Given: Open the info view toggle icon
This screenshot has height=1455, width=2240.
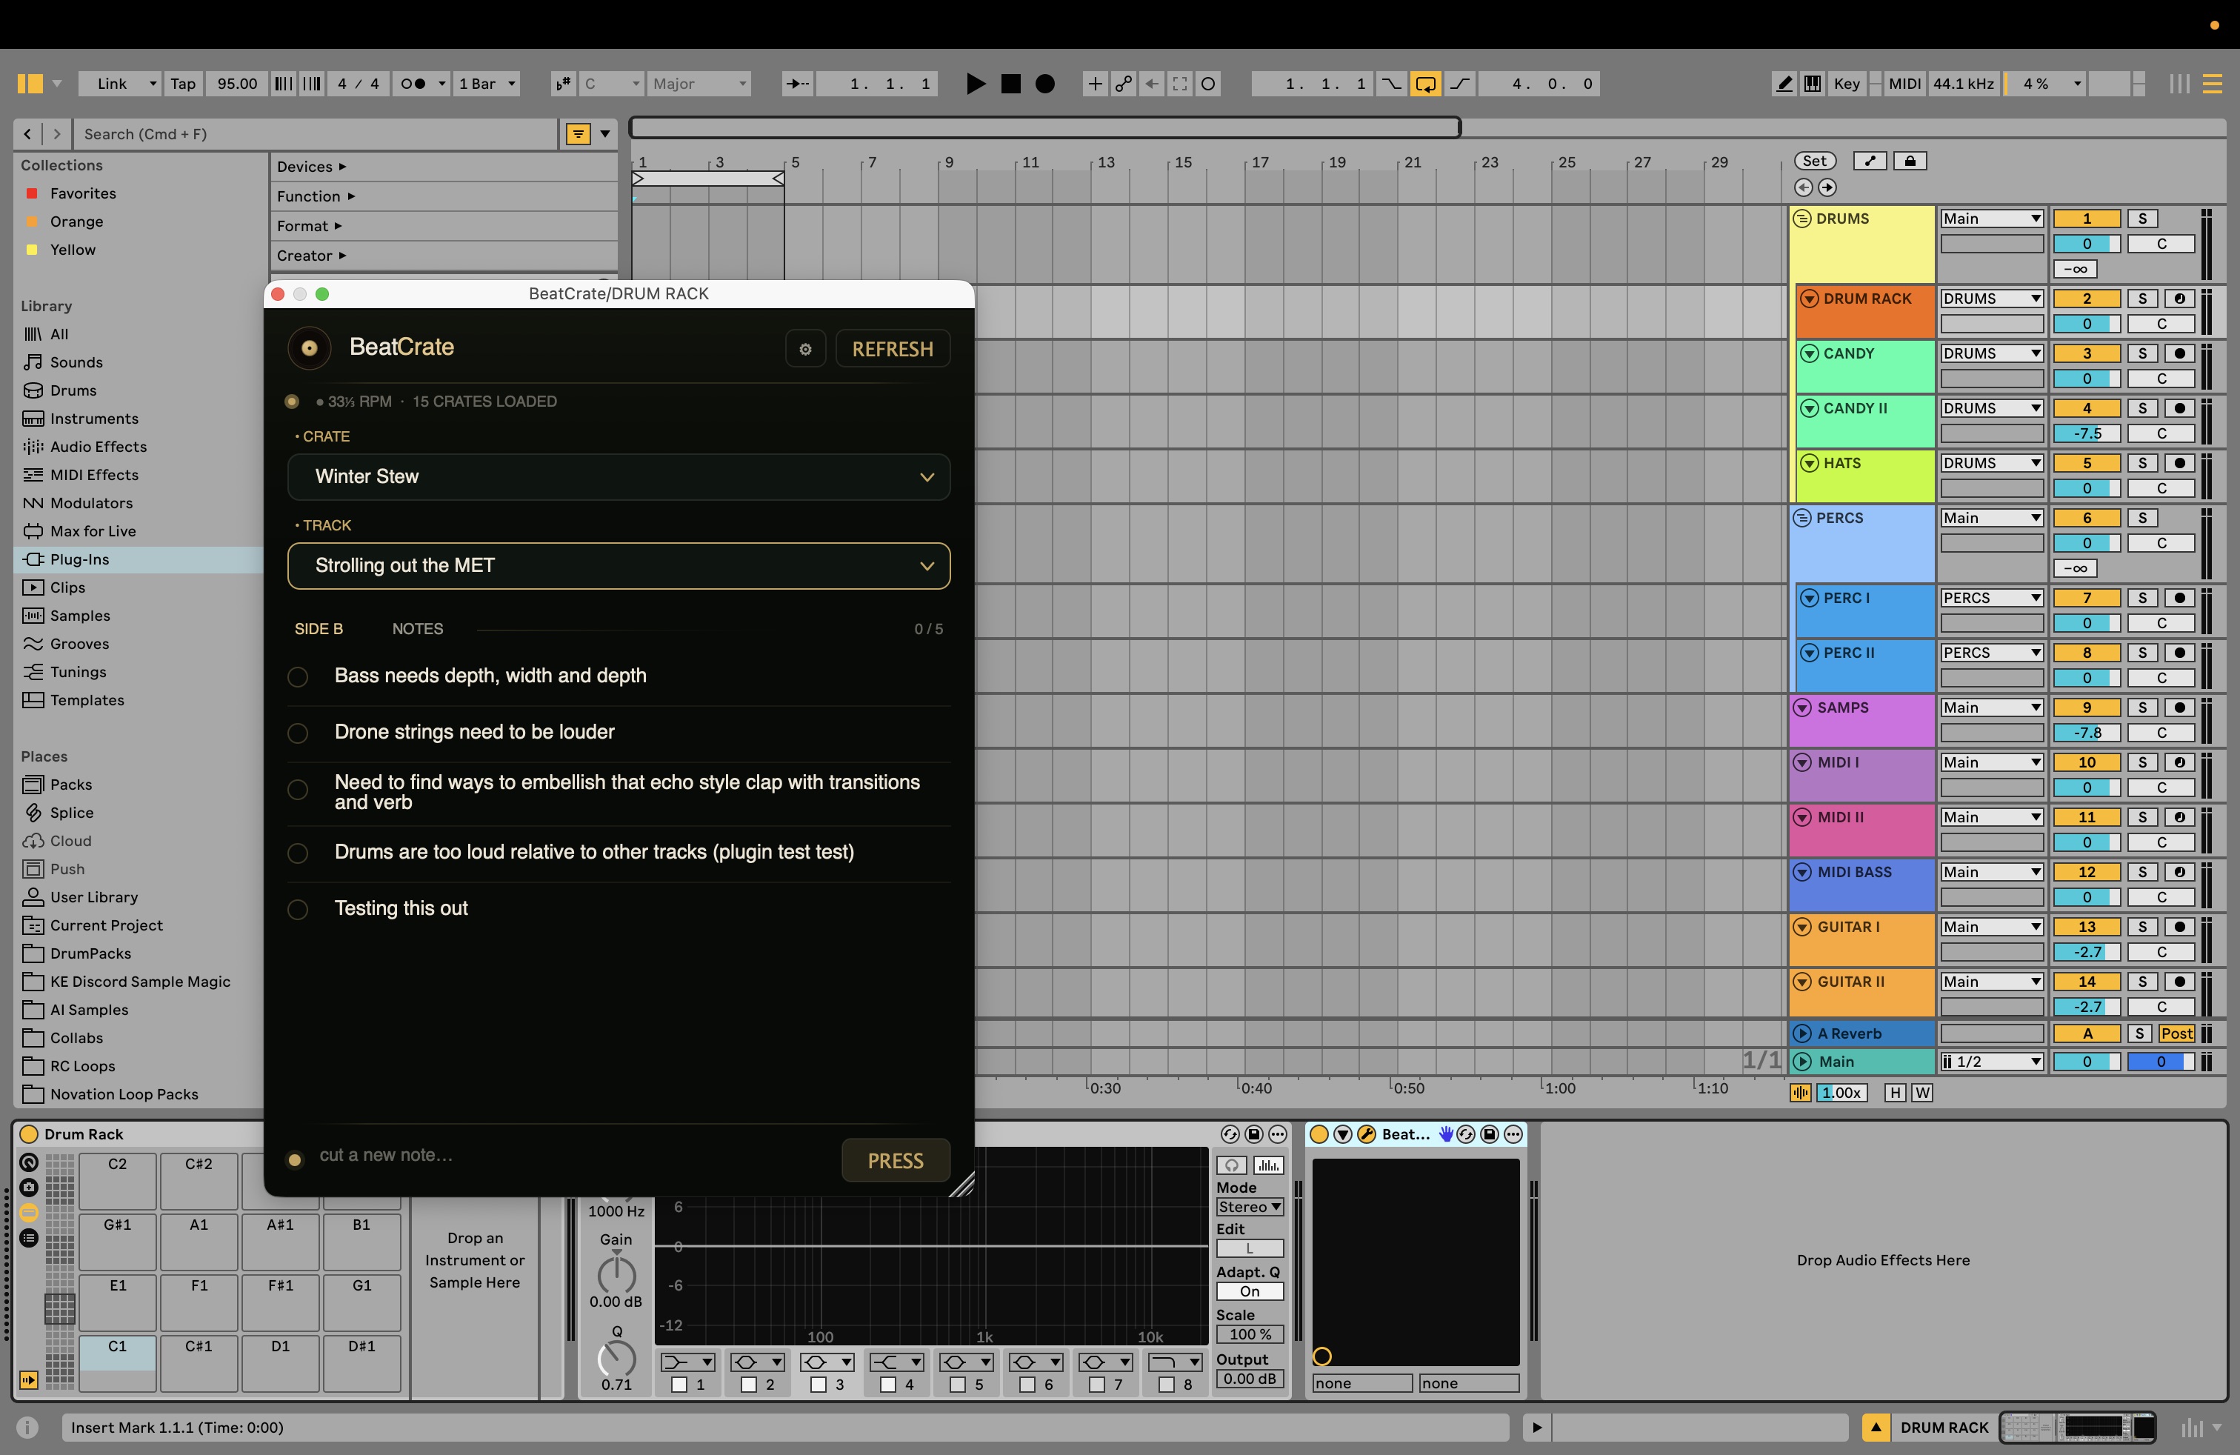Looking at the screenshot, I should coord(27,1427).
